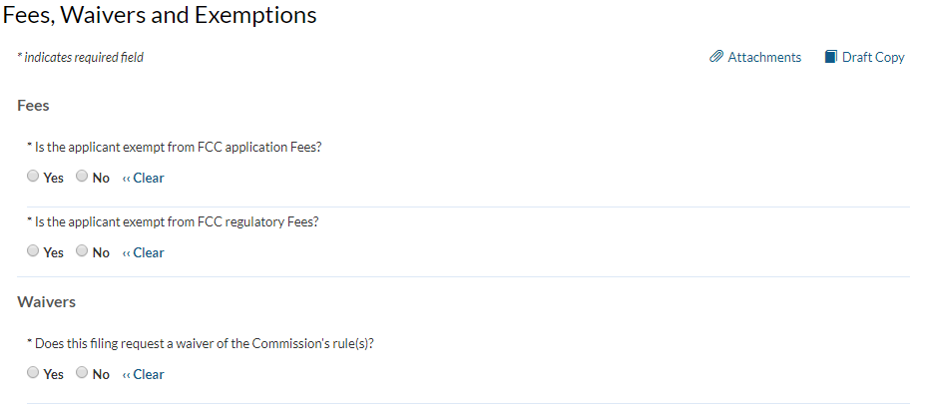925x411 pixels.
Task: Select Yes for FCC application fees exemption
Action: tap(33, 177)
